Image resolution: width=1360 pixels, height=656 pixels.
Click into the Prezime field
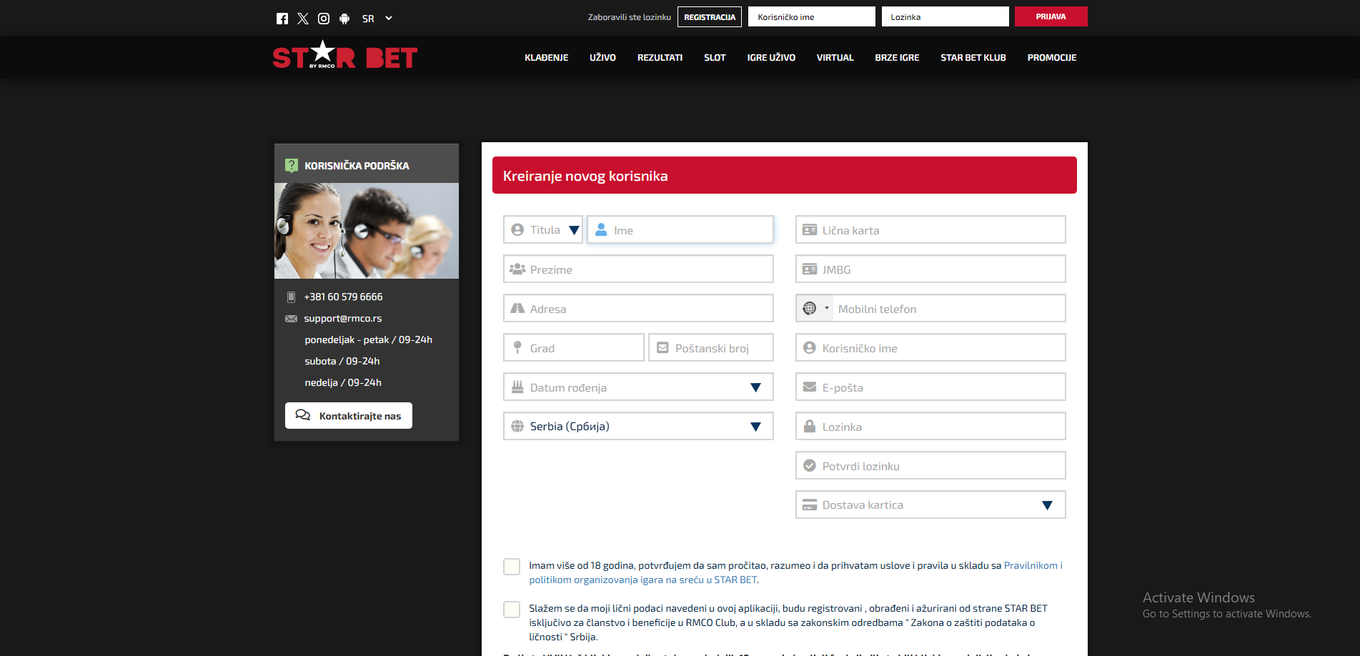(638, 269)
